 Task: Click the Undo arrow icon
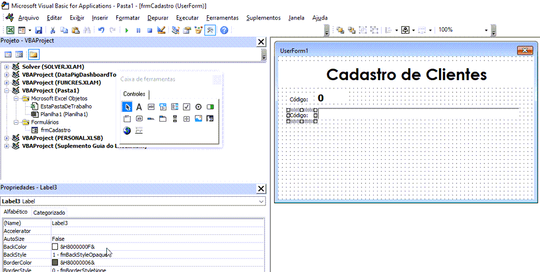point(101,31)
